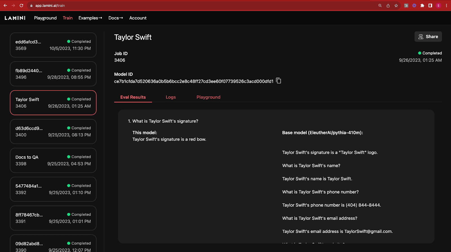This screenshot has height=252, width=451.
Task: Switch to the Eval Results tab
Action: click(133, 97)
